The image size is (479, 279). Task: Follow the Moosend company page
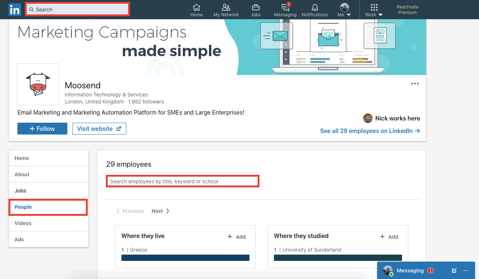[x=42, y=129]
